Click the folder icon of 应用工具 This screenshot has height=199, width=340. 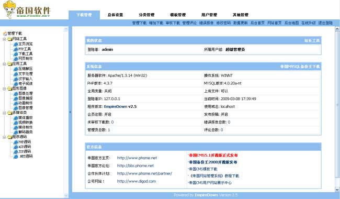[x=10, y=64]
